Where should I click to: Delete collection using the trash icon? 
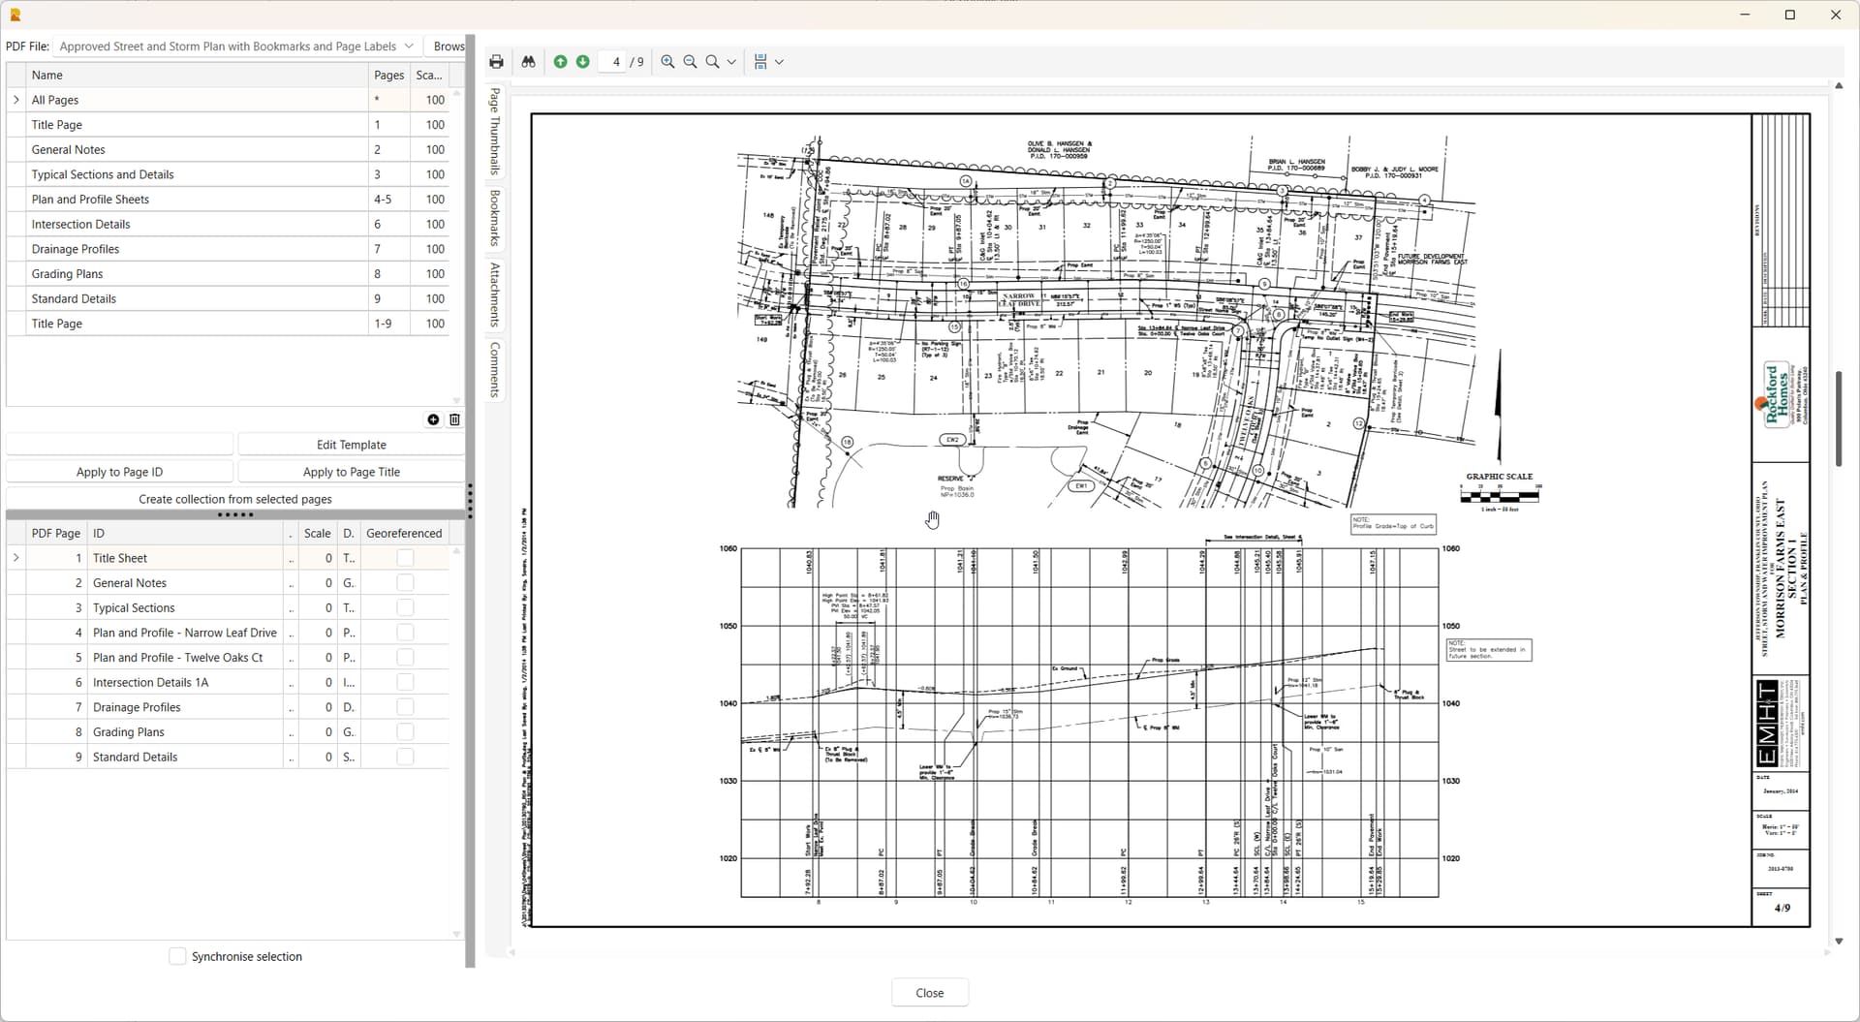pyautogui.click(x=454, y=419)
